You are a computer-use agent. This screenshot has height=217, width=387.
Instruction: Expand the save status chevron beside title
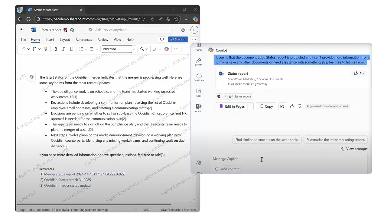(x=76, y=30)
